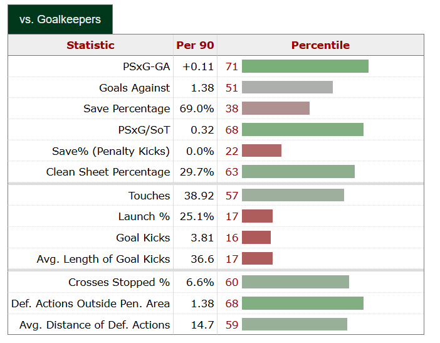
Task: Click the Save% (Penalty Kicks) label
Action: [111, 151]
